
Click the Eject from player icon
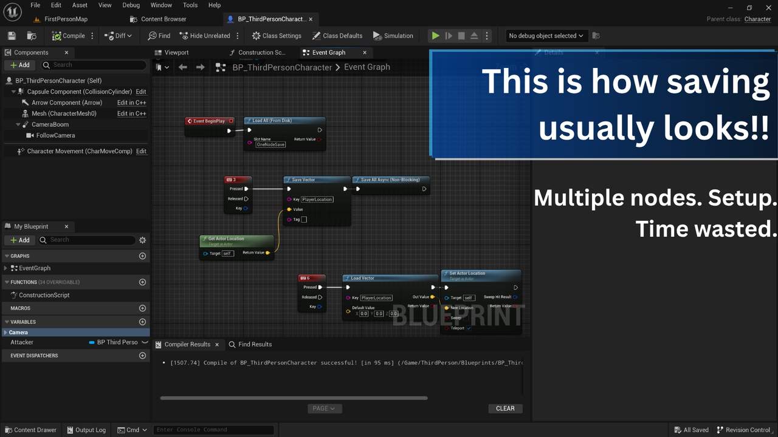(x=474, y=36)
